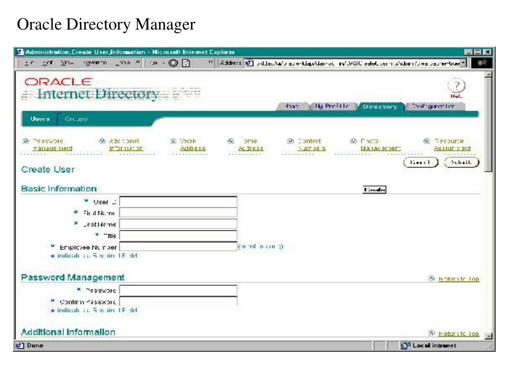The image size is (508, 381).
Task: Focus the Employee Number input field
Action: (178, 247)
